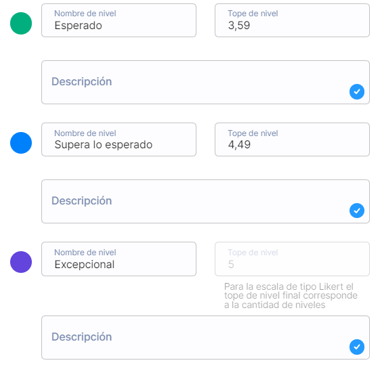Click the Nombre de nivel label above Esperado
The image size is (380, 369).
point(85,14)
